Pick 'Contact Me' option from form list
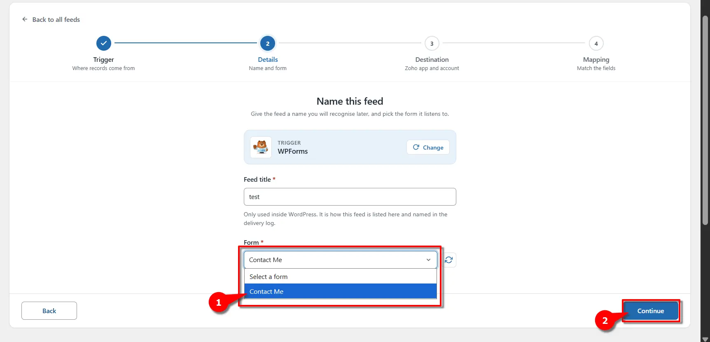 tap(340, 291)
